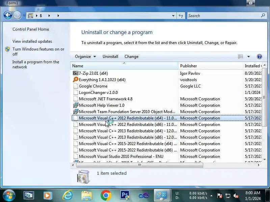The height and width of the screenshot is (202, 270).
Task: Click vertical scrollbar up arrow
Action: (265, 65)
